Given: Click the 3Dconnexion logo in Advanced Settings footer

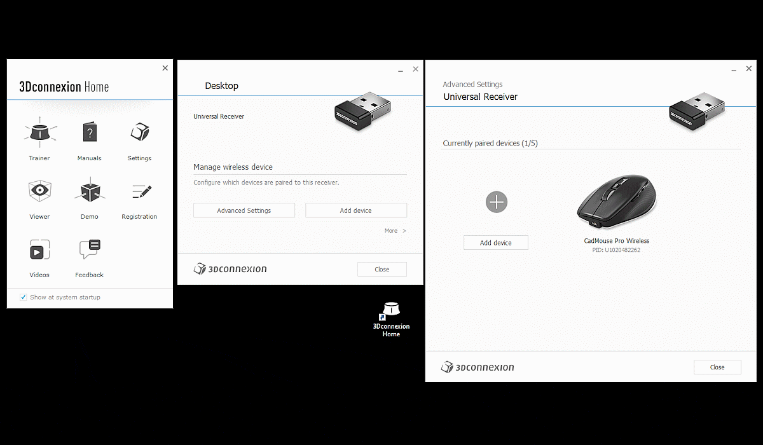Looking at the screenshot, I should (x=478, y=367).
